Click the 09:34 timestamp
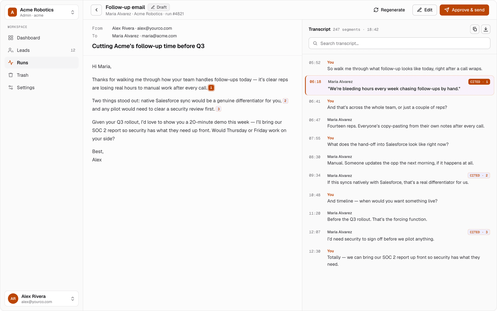497x311 pixels. [x=315, y=176]
